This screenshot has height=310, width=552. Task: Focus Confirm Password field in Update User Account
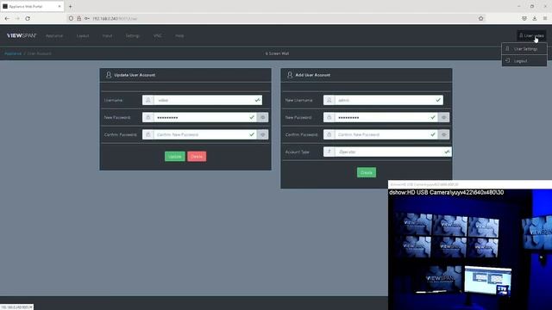click(205, 134)
